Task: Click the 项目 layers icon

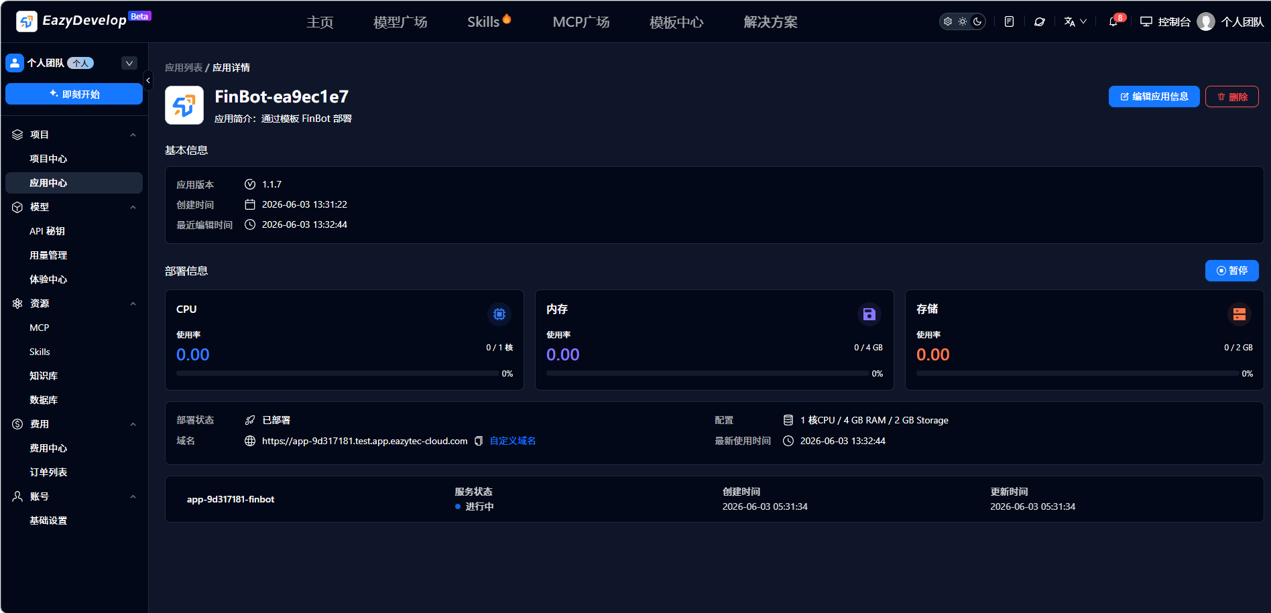Action: 17,135
